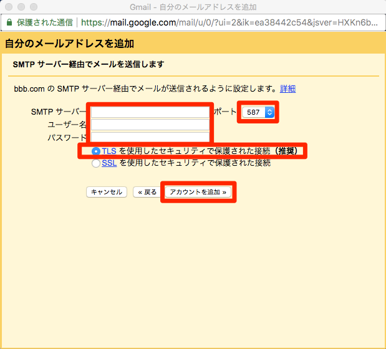Screen dimensions: 386x349
Task: Click the 保護された通信 label
Action: coord(45,22)
